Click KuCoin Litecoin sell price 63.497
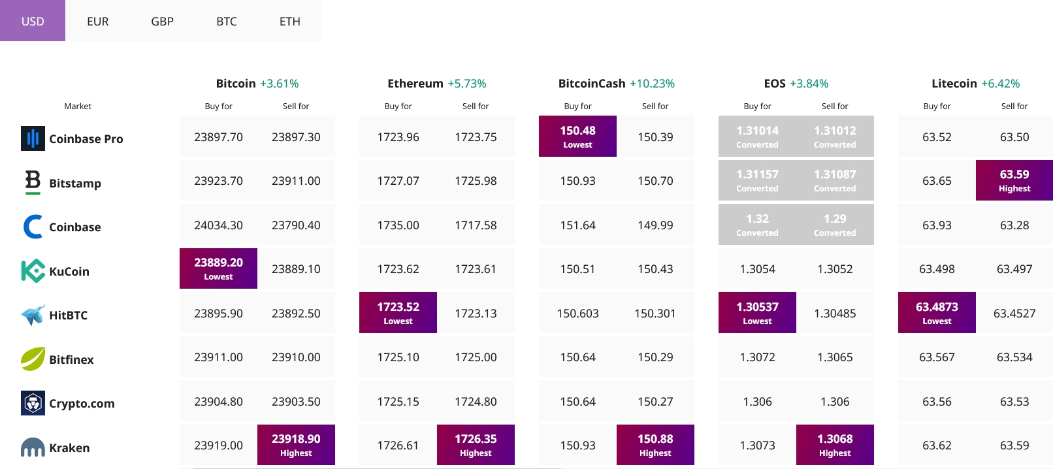The height and width of the screenshot is (469, 1053). point(1014,268)
